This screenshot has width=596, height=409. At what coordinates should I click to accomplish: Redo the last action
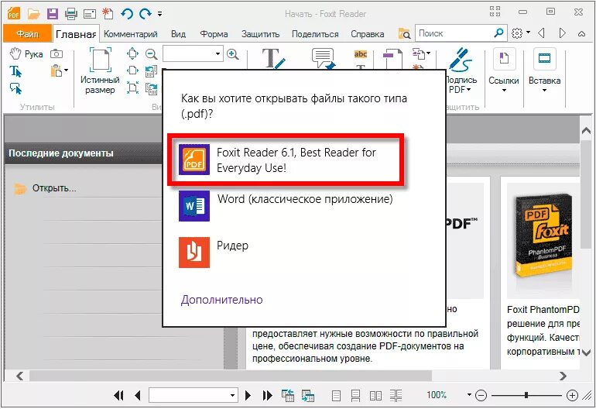(x=146, y=14)
